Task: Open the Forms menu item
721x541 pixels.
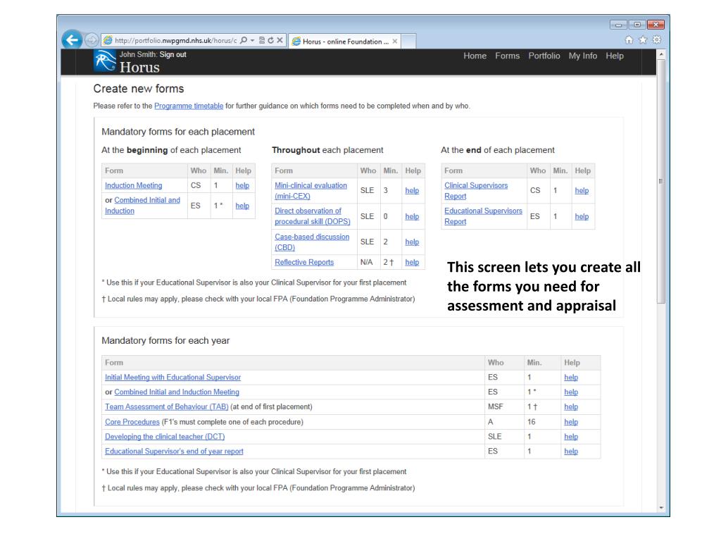Action: point(507,56)
